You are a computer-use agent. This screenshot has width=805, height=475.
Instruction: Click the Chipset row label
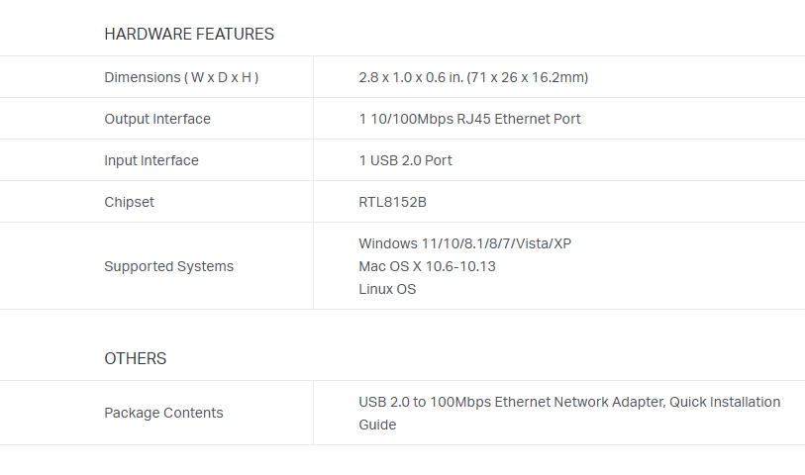coord(130,202)
